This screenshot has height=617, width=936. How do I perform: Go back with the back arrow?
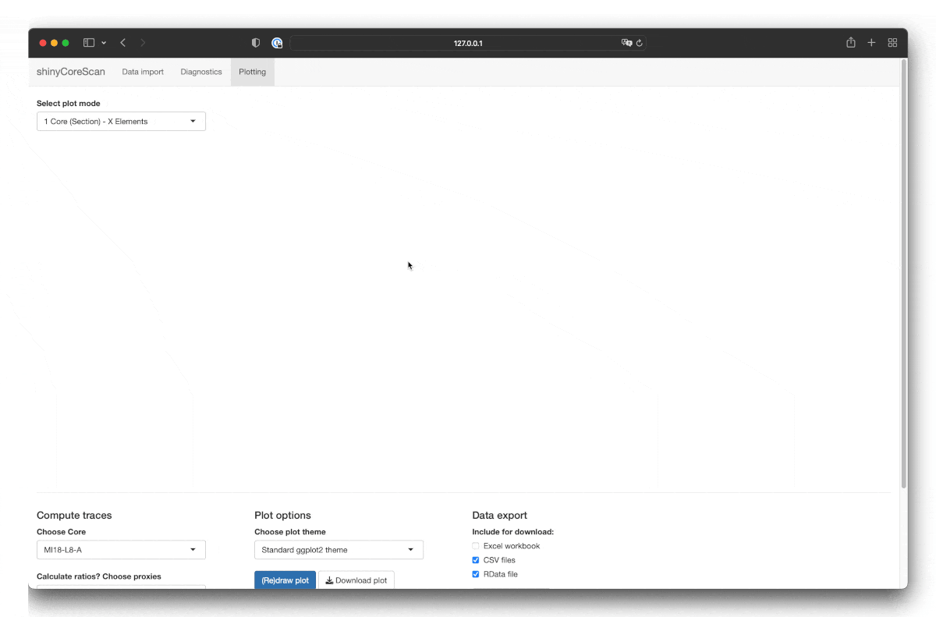(x=123, y=43)
